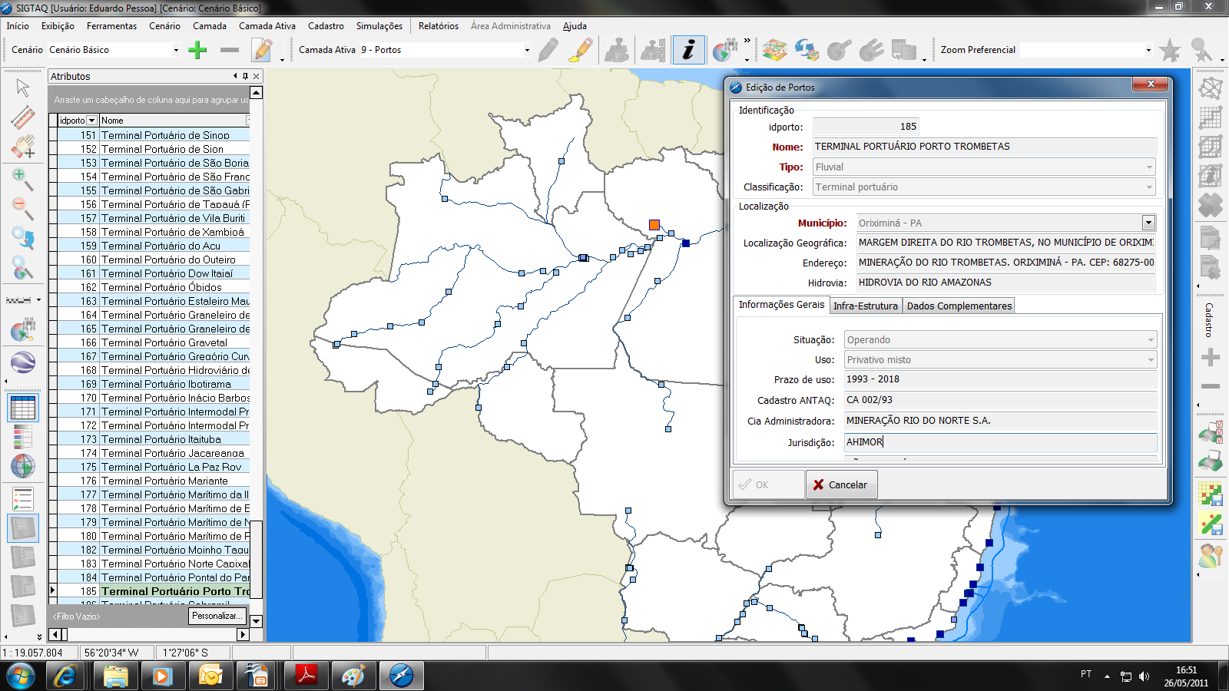
Task: Open the Windows Start menu
Action: tap(21, 676)
